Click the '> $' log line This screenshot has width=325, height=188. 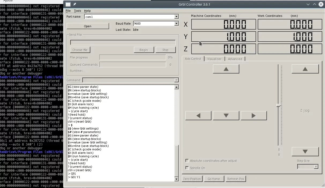coord(70,125)
